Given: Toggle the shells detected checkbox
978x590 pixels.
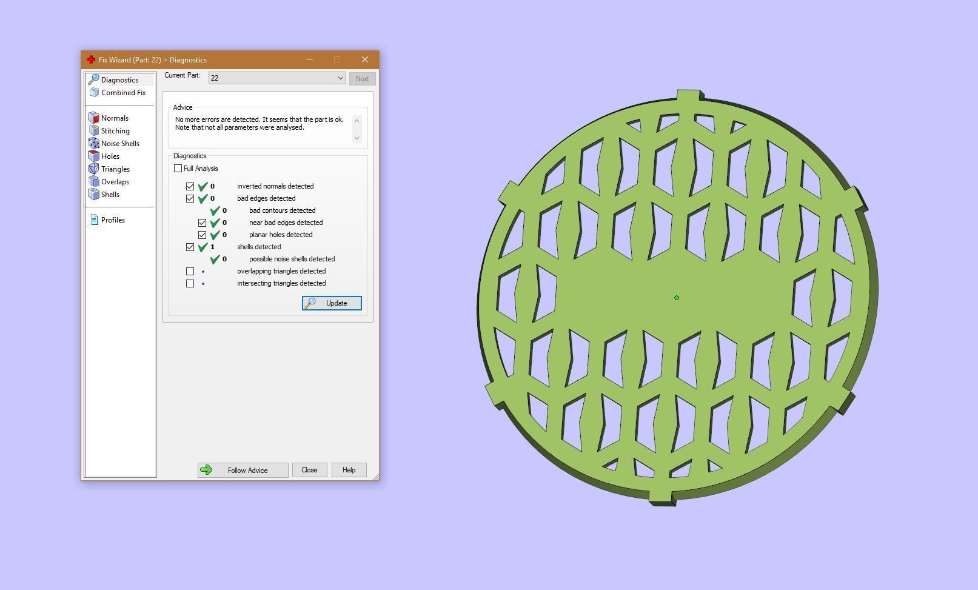Looking at the screenshot, I should pos(190,247).
